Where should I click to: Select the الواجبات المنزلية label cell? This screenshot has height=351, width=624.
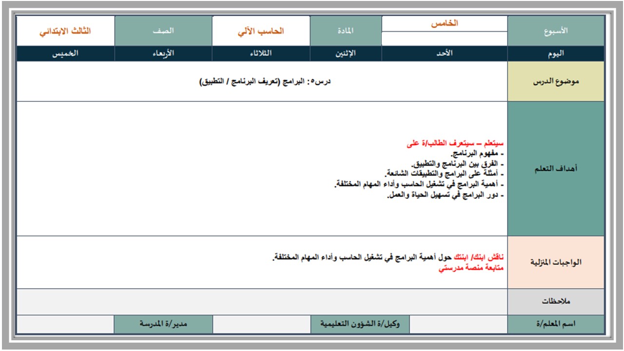[556, 262]
